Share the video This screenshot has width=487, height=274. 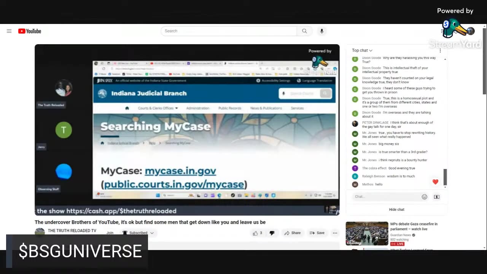[x=293, y=233]
